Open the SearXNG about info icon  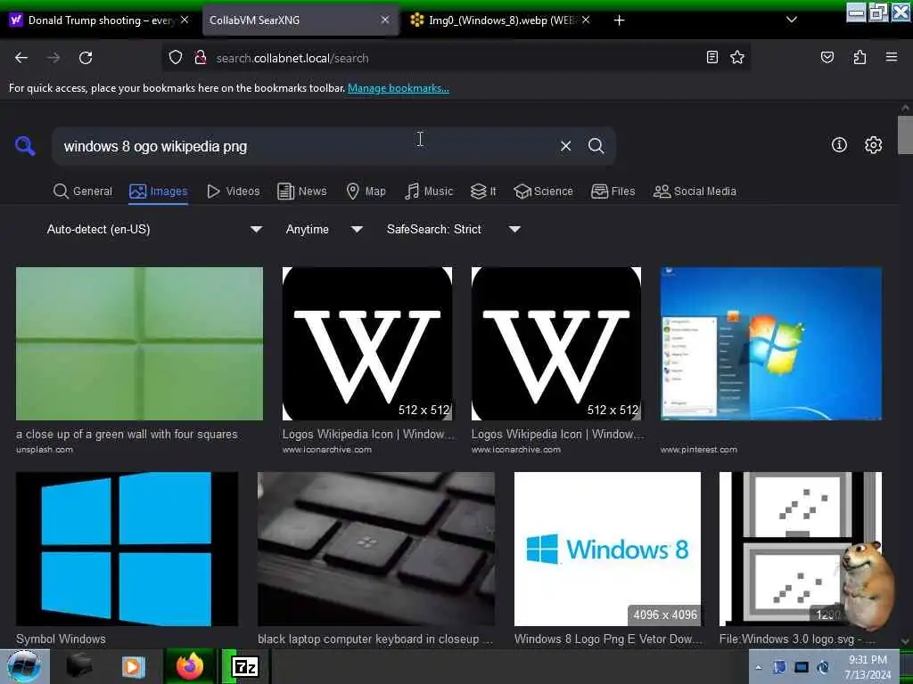pos(839,145)
